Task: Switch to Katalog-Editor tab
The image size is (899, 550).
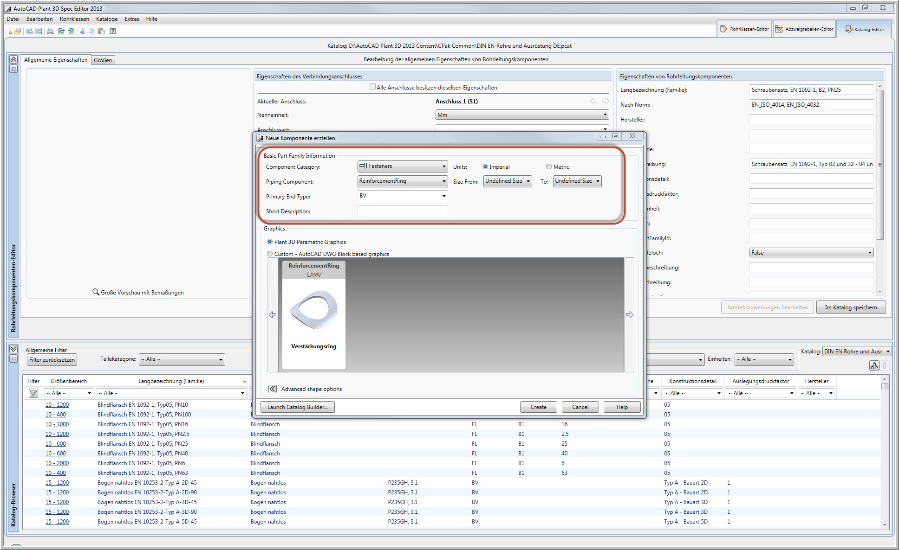Action: click(x=864, y=29)
